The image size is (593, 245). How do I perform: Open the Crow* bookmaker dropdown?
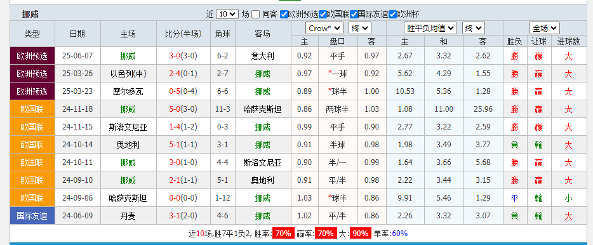tap(324, 28)
